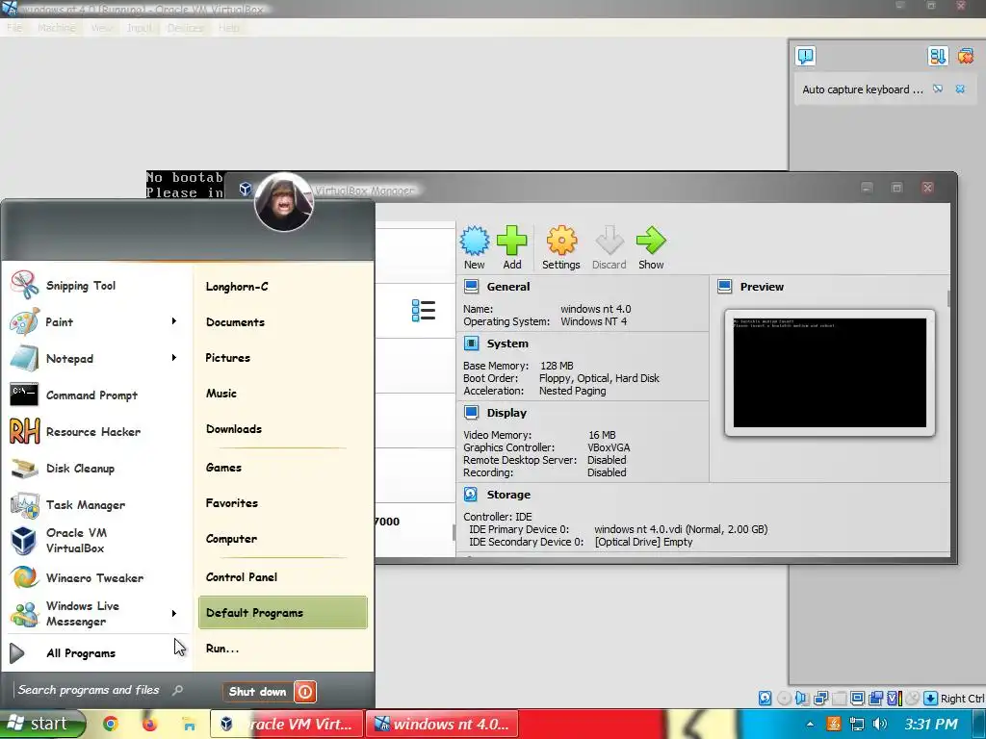This screenshot has height=739, width=986.
Task: Click the Search programs and files field
Action: (x=100, y=690)
